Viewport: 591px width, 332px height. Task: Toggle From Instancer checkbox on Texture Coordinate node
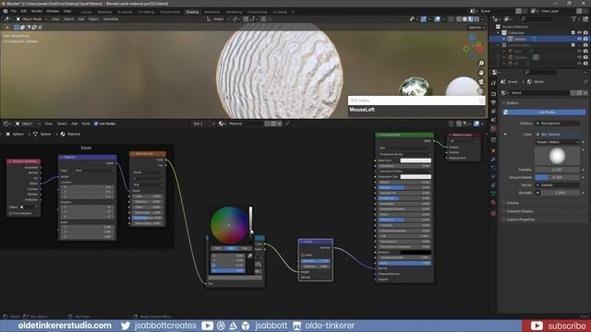tap(10, 213)
